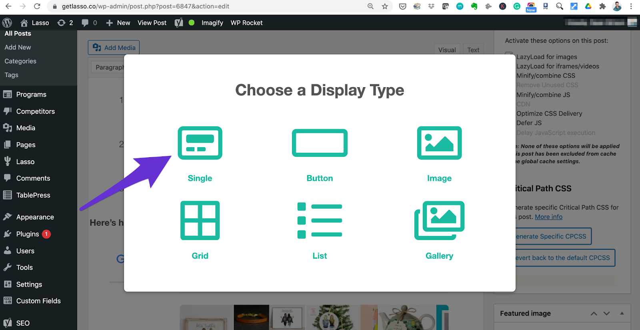Open WP Rocket in the admin bar
This screenshot has height=330, width=640.
pyautogui.click(x=246, y=23)
